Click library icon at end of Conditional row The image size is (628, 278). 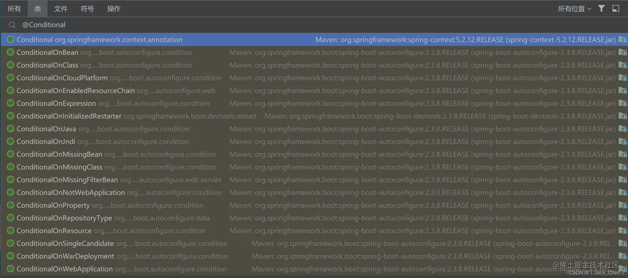coord(623,39)
